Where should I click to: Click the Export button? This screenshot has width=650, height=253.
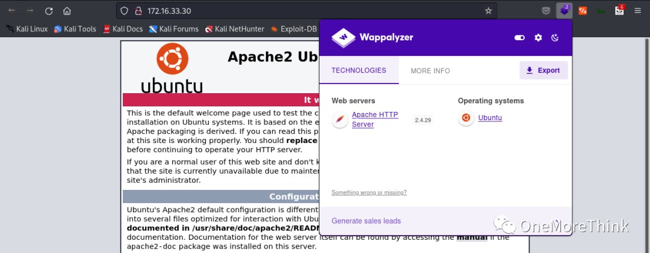543,70
